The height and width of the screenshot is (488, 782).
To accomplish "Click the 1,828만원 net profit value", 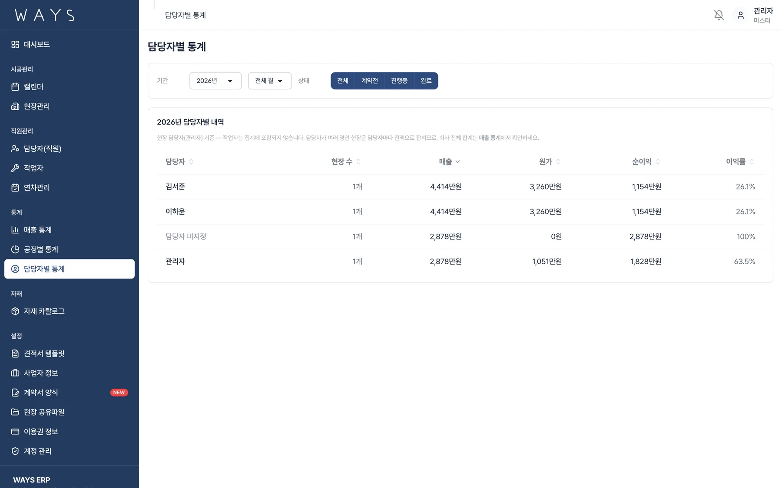I will (646, 262).
